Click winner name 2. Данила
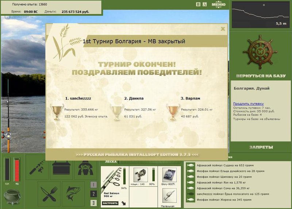Screen dimensions: 292x209 coord(134,98)
